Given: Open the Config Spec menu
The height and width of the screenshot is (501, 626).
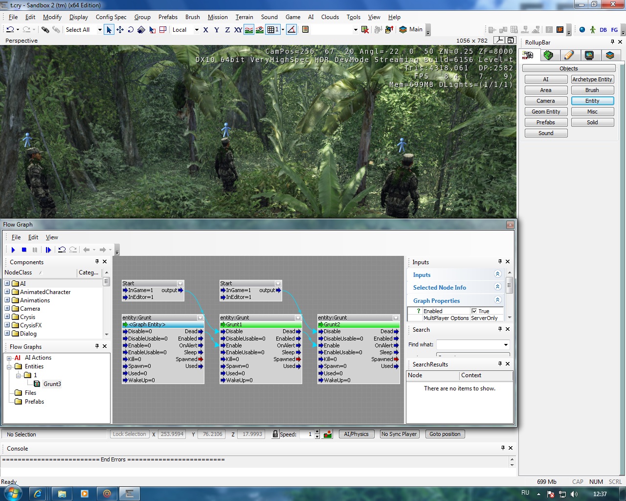Looking at the screenshot, I should (x=111, y=17).
